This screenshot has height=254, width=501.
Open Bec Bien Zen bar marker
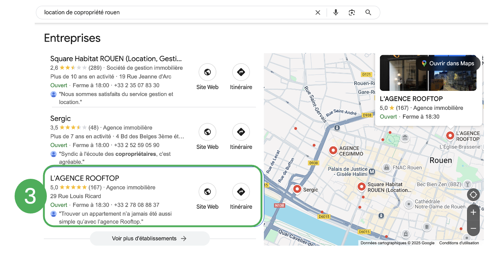467,184
